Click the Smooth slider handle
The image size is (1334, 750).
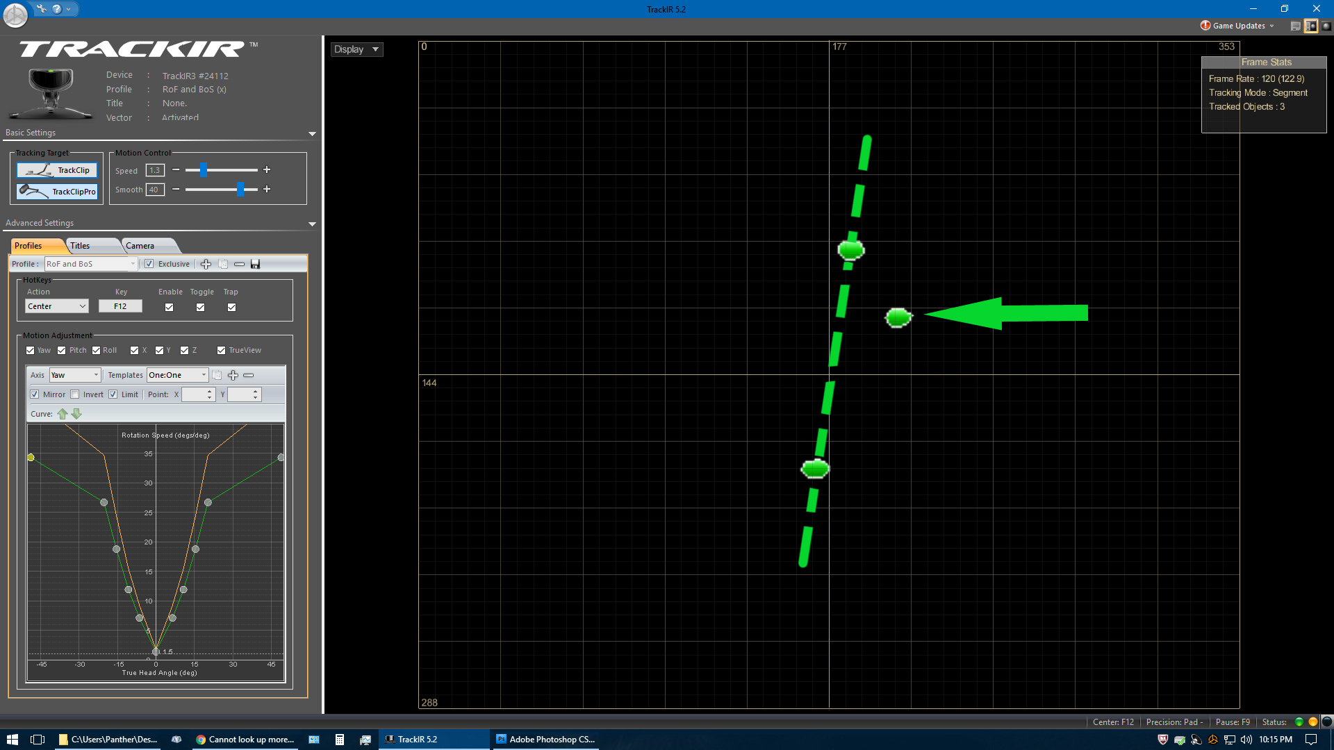coord(240,190)
